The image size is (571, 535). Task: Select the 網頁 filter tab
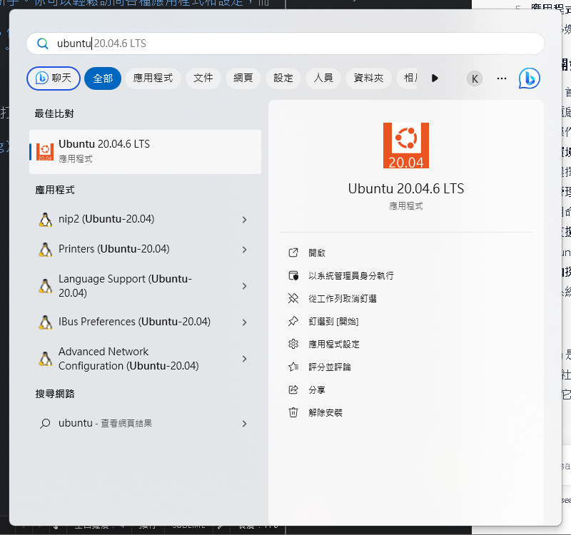point(243,78)
